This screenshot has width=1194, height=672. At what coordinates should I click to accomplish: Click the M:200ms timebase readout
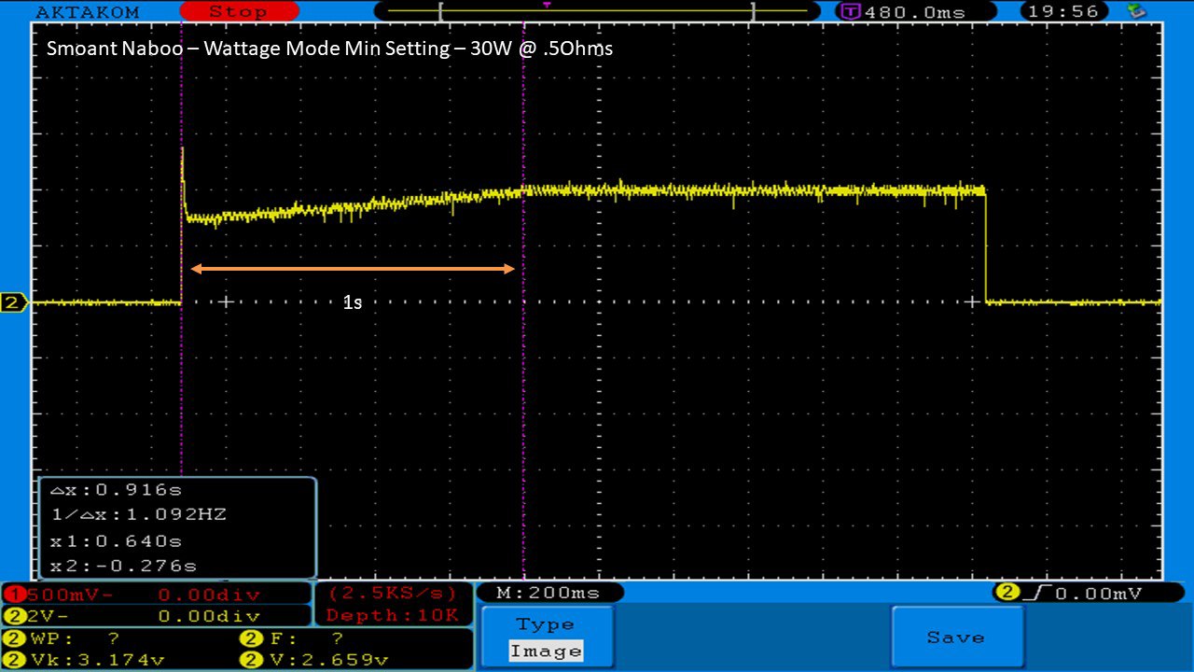(x=549, y=593)
